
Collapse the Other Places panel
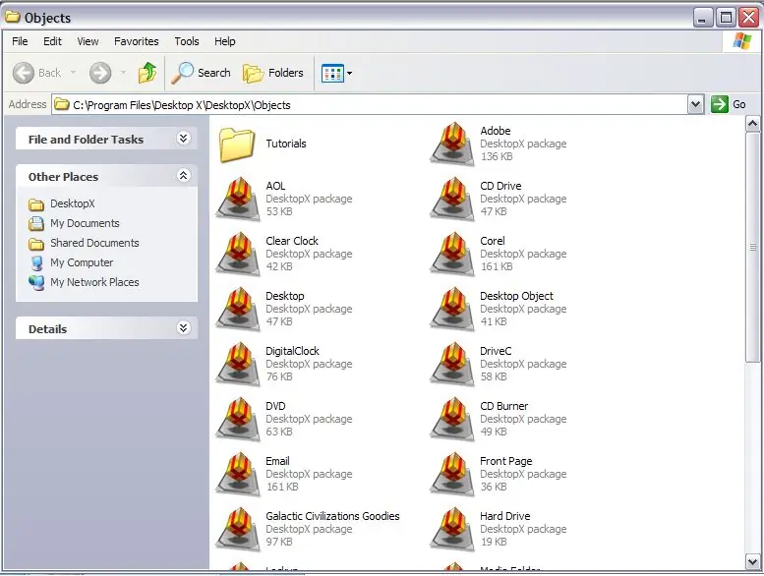point(183,175)
